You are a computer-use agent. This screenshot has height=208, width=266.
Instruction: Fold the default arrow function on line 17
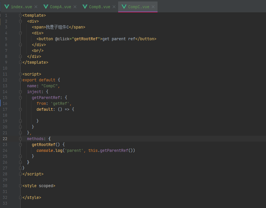click(20, 110)
